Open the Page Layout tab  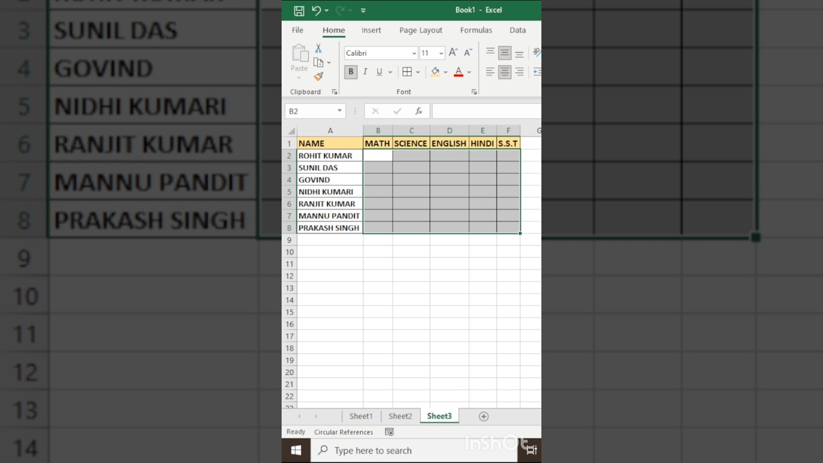(421, 30)
